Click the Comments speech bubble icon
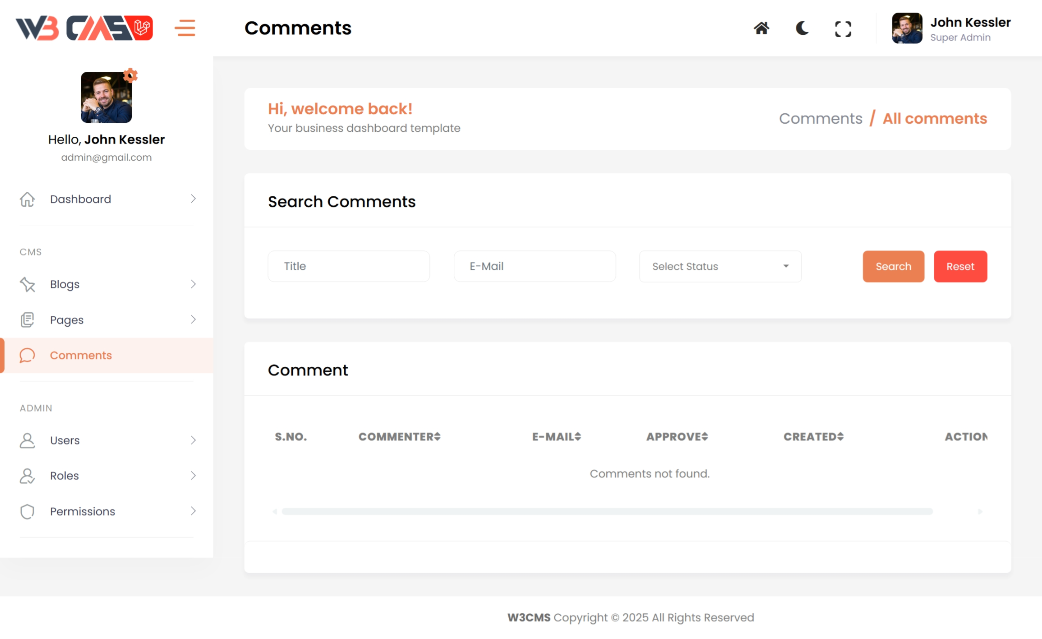This screenshot has height=639, width=1042. pyautogui.click(x=28, y=356)
